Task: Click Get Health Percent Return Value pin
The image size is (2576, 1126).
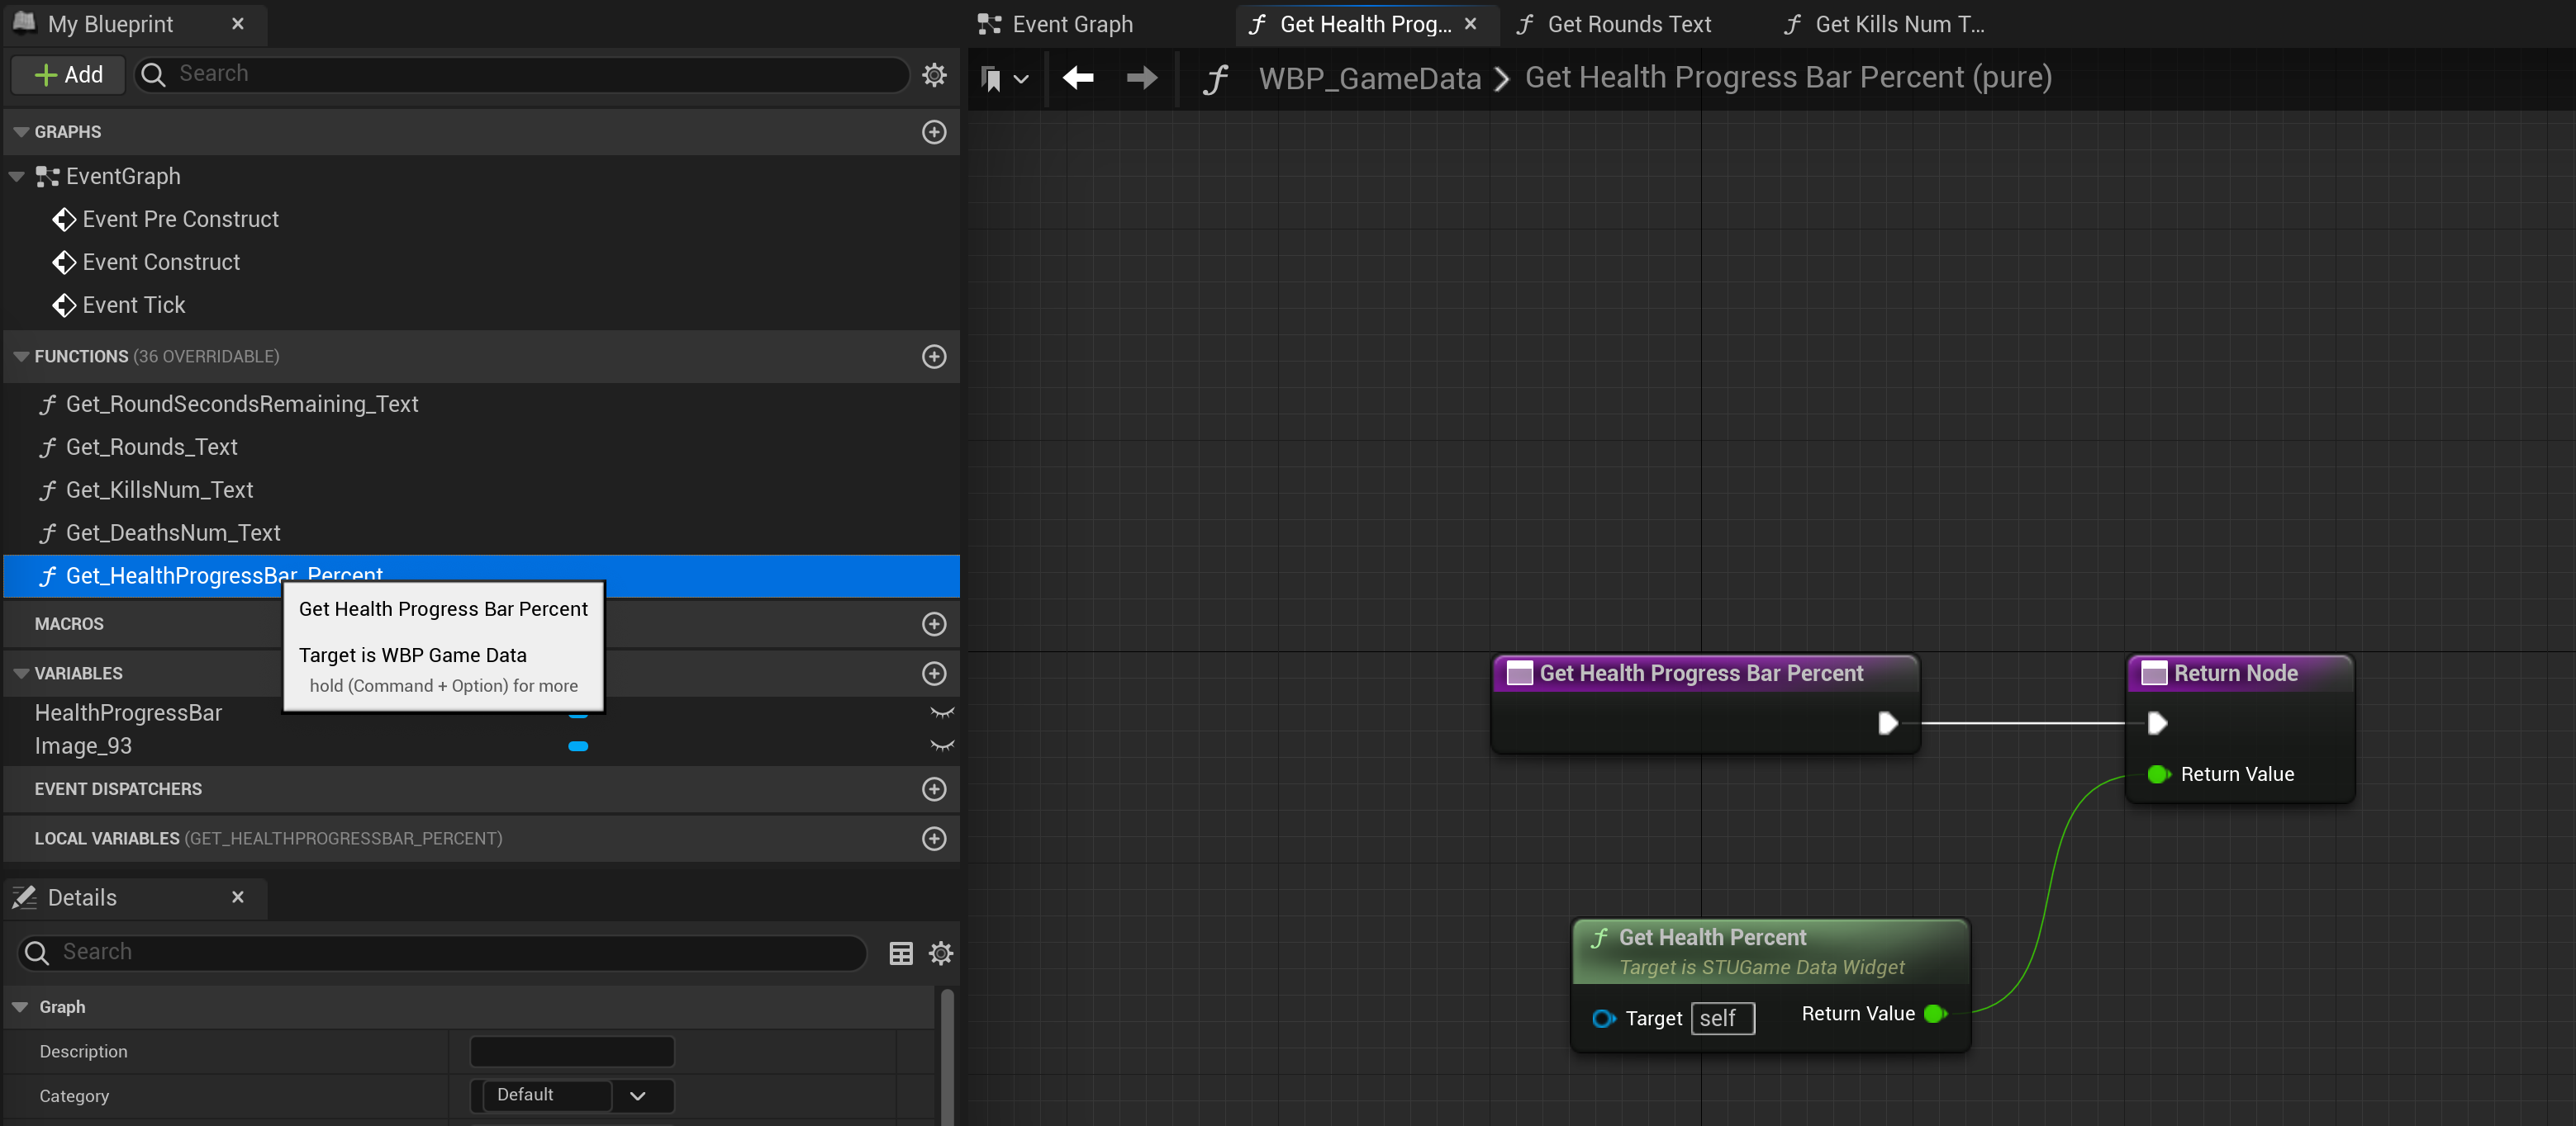Action: click(x=1936, y=1014)
